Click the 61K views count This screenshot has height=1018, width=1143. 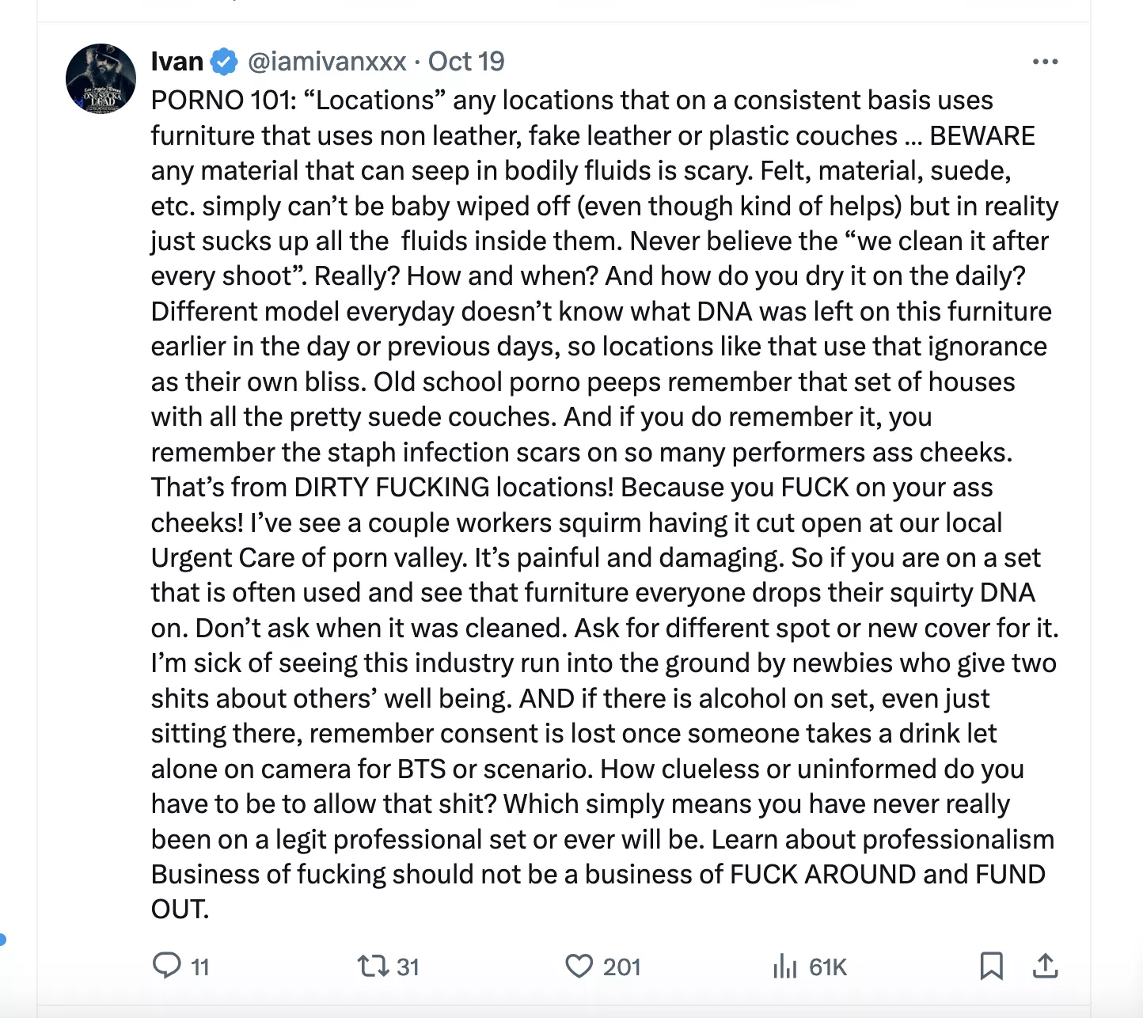[x=828, y=967]
